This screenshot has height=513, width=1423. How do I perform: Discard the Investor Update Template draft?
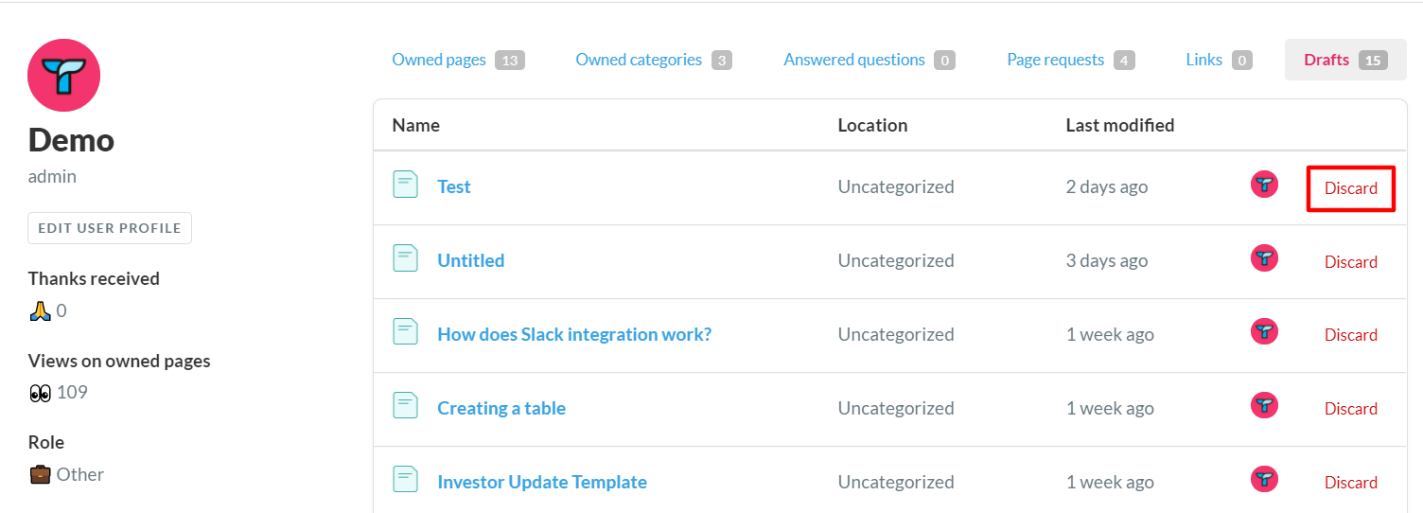tap(1350, 483)
